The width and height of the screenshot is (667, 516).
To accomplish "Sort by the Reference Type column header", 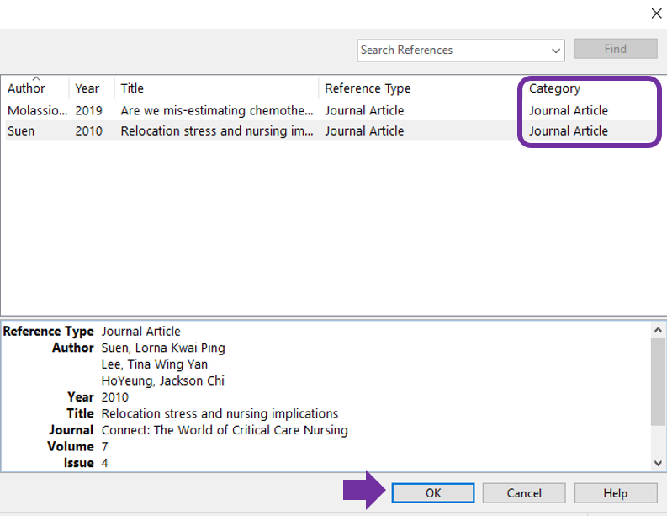I will click(x=368, y=88).
